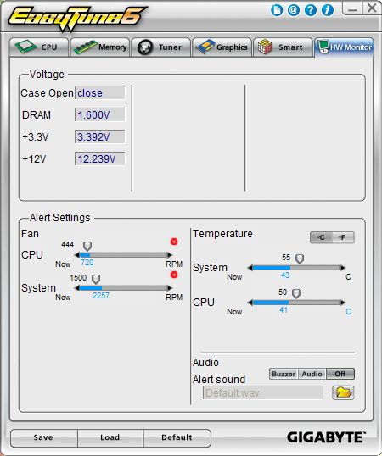Open the Tuner tab

click(160, 47)
